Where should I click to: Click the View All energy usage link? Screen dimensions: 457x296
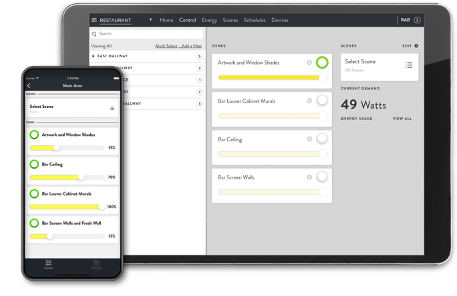[402, 119]
